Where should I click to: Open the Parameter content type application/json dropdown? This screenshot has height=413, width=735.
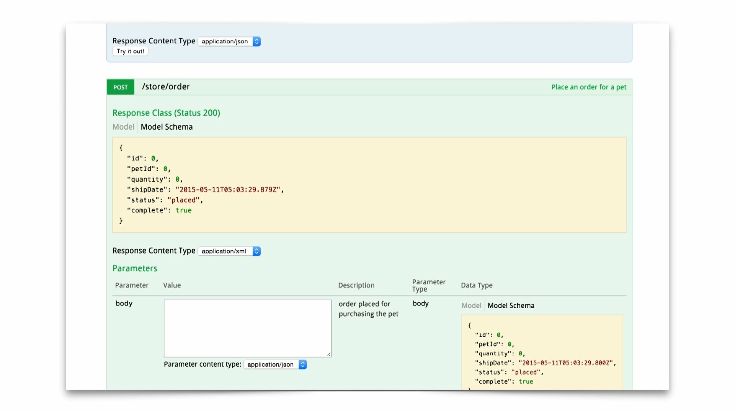click(275, 364)
